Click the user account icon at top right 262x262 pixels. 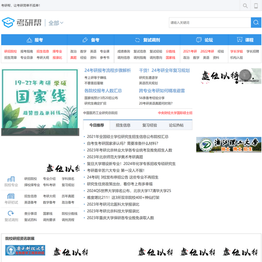coord(256,6)
